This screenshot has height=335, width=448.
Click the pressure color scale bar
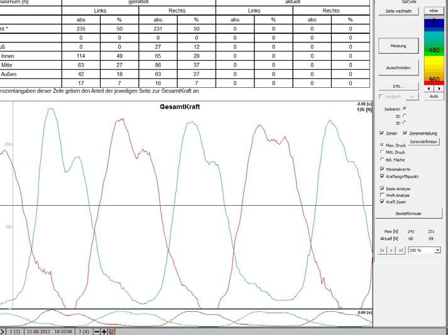(434, 50)
